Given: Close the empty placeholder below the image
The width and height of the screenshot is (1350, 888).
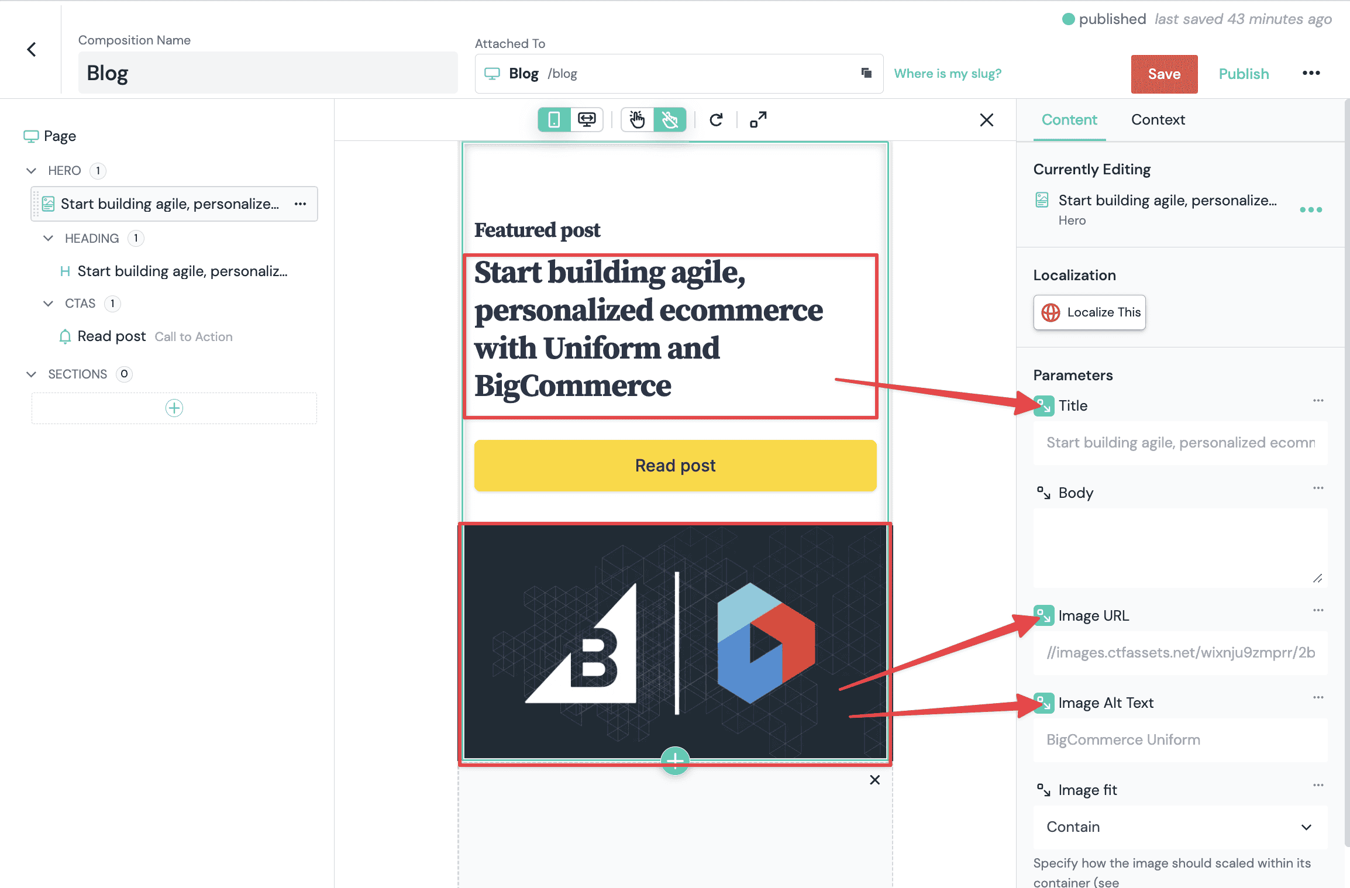Looking at the screenshot, I should [x=874, y=780].
